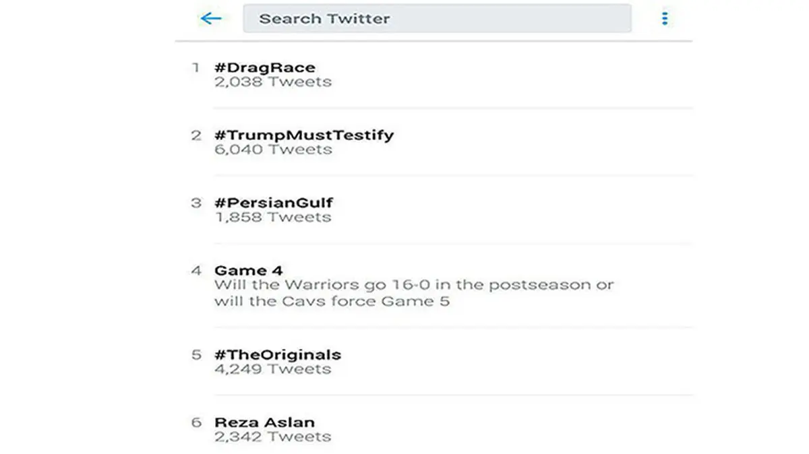Click rank number 6 beside Reza Aslan
The height and width of the screenshot is (454, 809).
click(196, 422)
